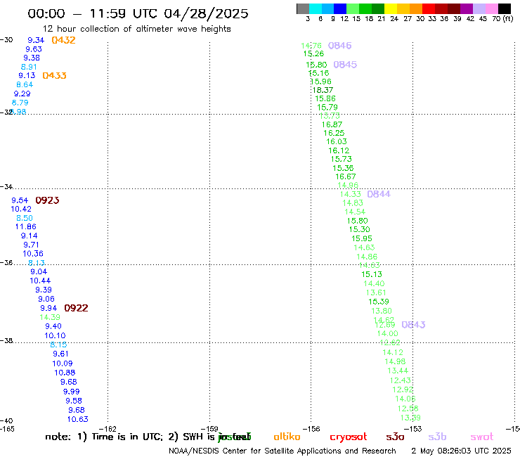Click the NOAA/NESDIS Center credit line
The height and width of the screenshot is (457, 520).
click(x=282, y=451)
